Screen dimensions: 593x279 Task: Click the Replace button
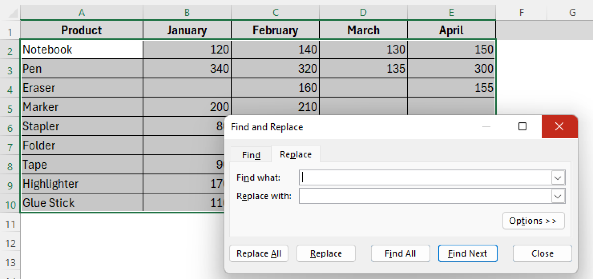[326, 253]
